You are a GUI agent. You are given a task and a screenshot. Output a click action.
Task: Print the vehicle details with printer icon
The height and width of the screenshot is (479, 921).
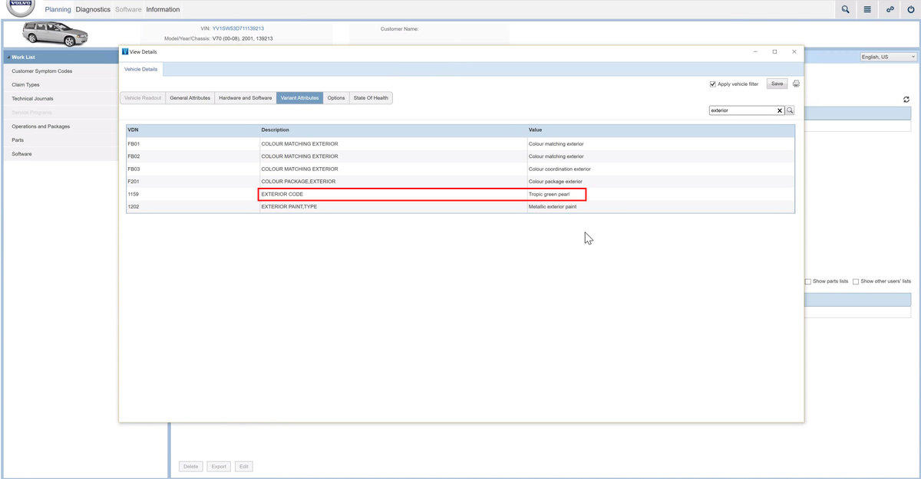click(796, 84)
